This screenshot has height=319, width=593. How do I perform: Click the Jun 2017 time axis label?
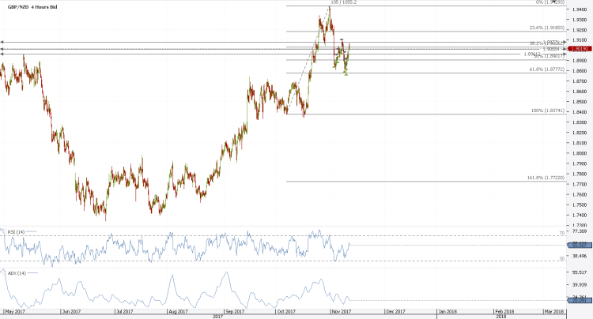[x=71, y=311]
